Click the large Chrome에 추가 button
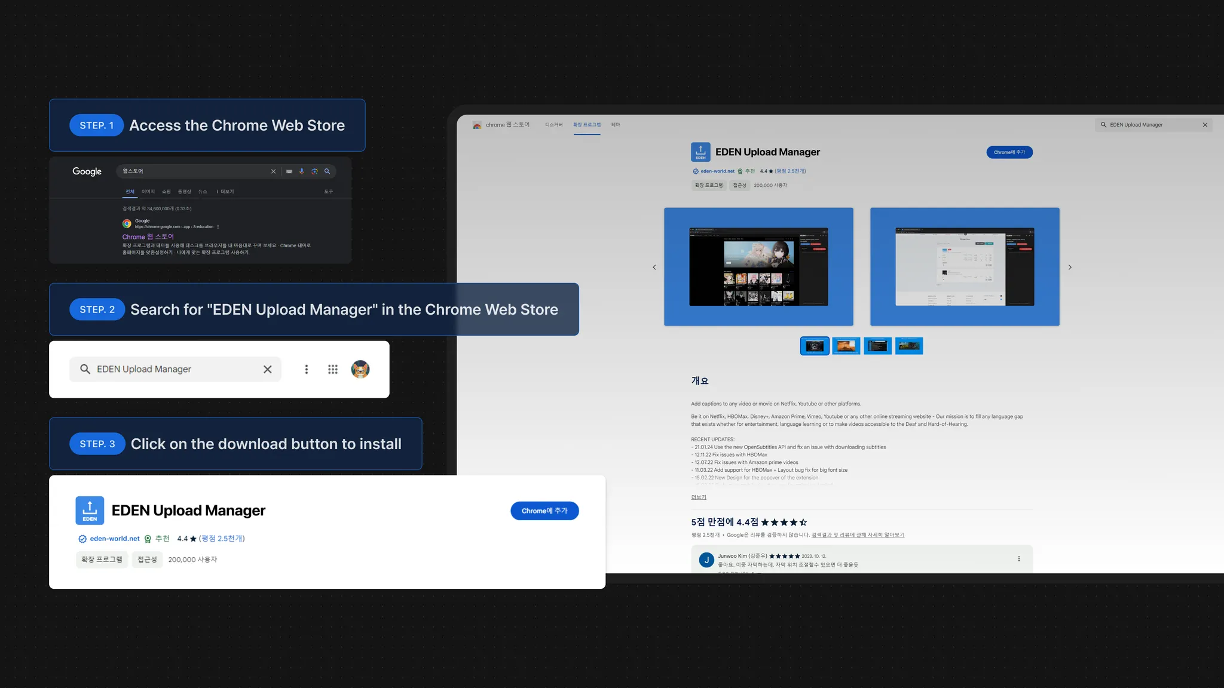 pos(544,511)
